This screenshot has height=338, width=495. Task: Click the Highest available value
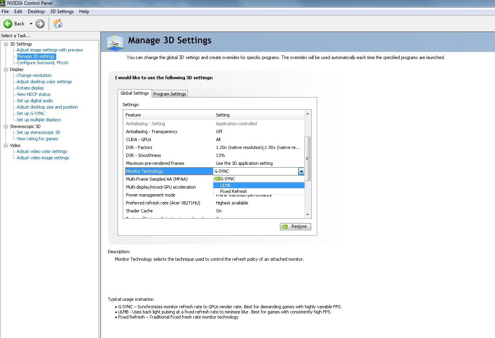[x=232, y=203]
